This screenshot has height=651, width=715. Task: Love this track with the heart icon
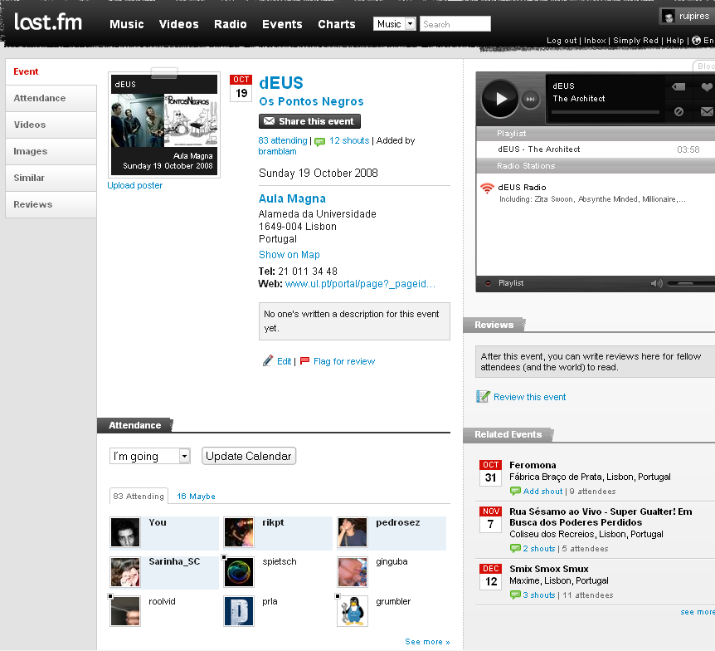click(707, 86)
